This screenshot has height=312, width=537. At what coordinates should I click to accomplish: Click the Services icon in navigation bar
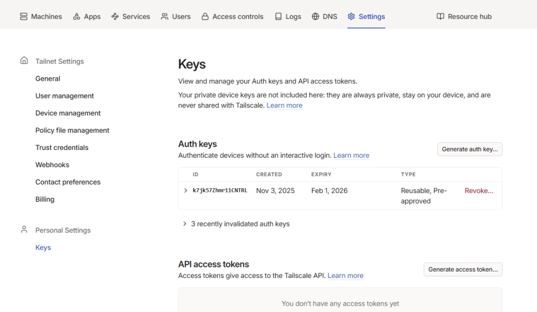(115, 17)
